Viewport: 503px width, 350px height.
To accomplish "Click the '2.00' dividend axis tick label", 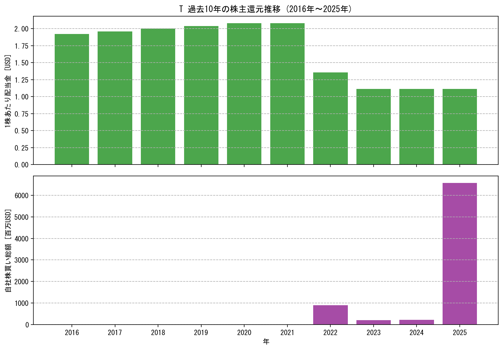I will 22,29.
